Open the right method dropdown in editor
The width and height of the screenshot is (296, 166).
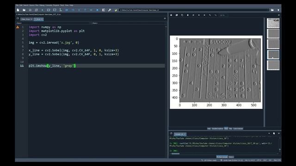[129, 23]
